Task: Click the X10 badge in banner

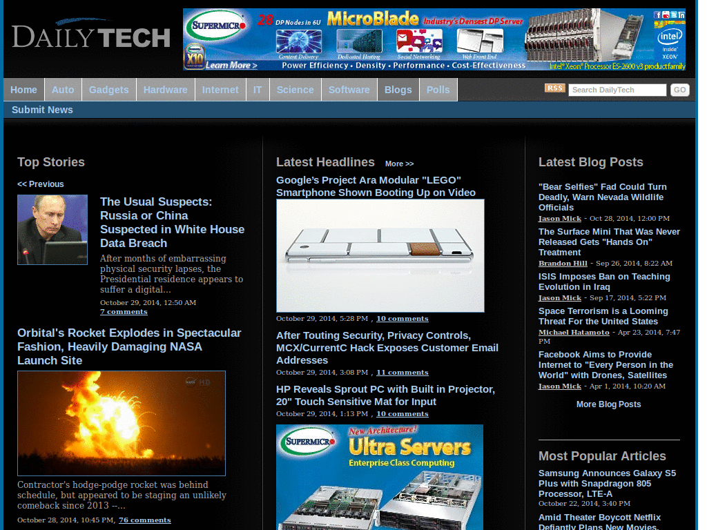Action: [195, 57]
